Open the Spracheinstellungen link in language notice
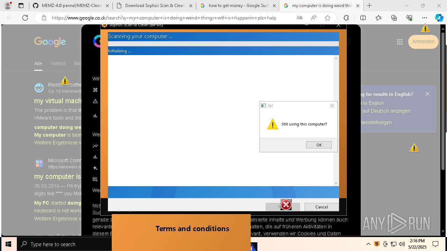Image resolution: width=447 pixels, height=251 pixels. coord(375,122)
